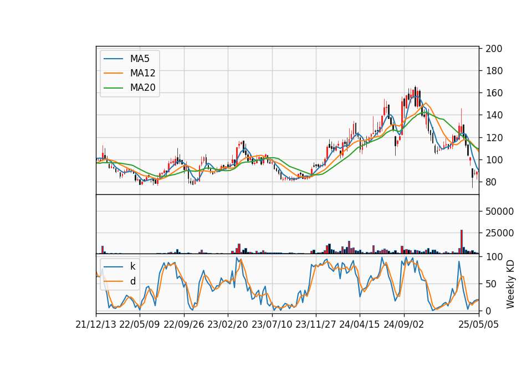Screen dimensions: 532x382
Task: Click the MA12 legend label
Action: pos(142,73)
